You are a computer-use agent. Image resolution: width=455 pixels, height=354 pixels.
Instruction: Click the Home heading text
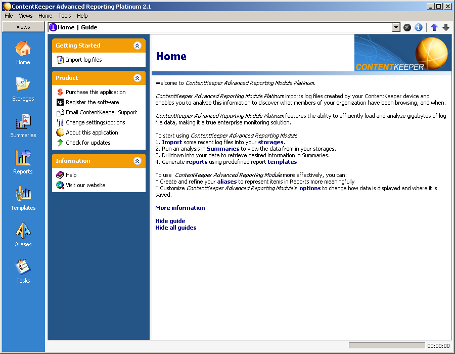pos(171,56)
